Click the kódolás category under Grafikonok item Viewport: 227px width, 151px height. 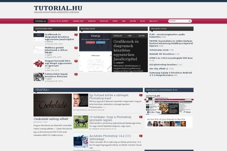pyautogui.click(x=50, y=42)
